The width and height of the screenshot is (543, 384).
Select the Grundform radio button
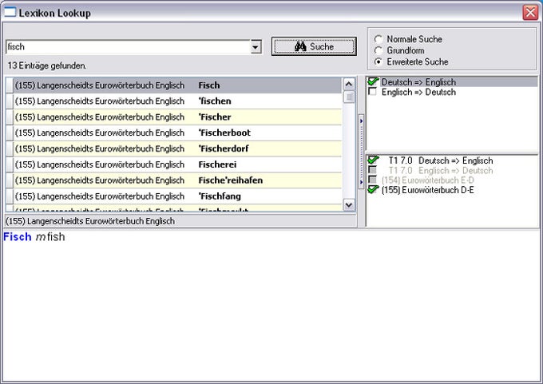[379, 50]
